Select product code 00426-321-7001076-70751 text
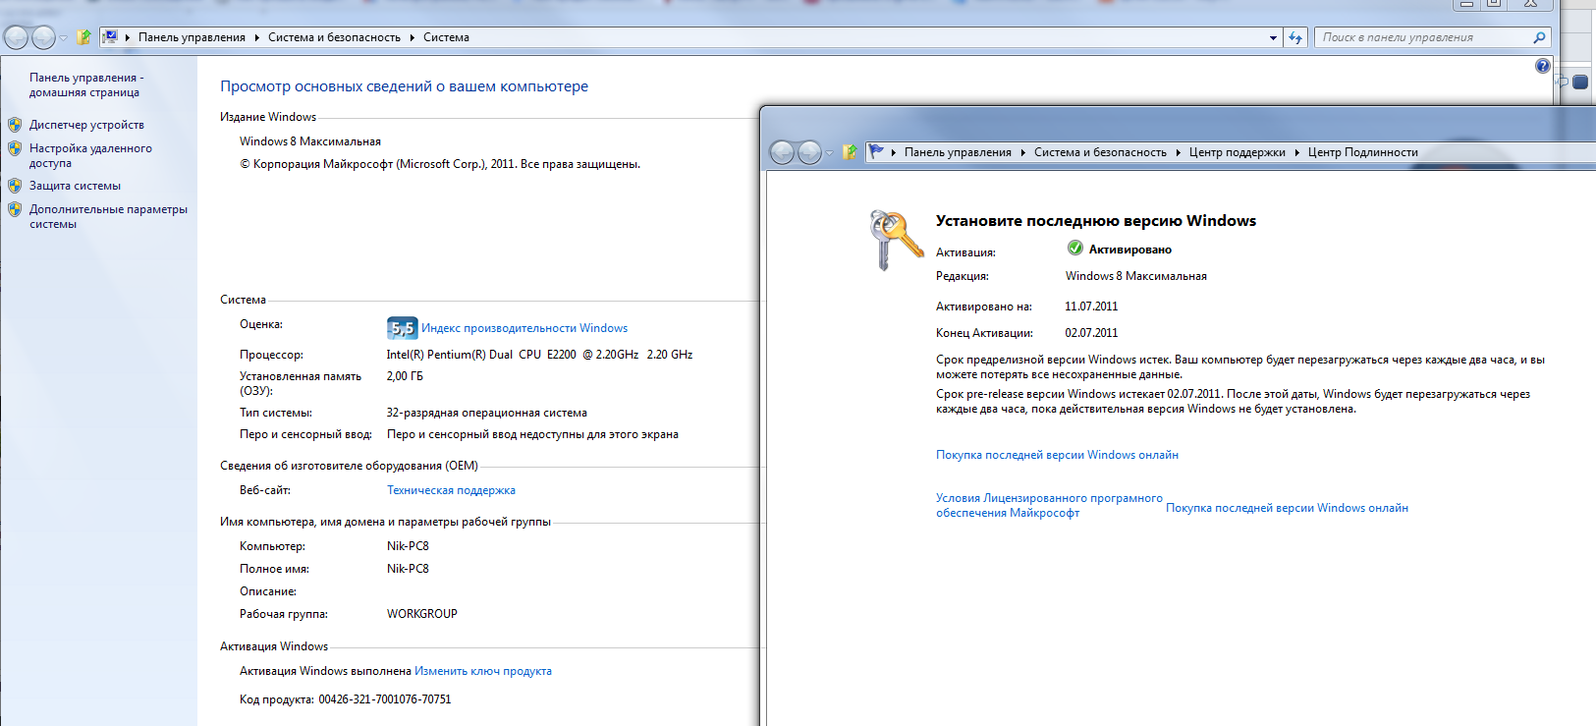 coord(385,699)
